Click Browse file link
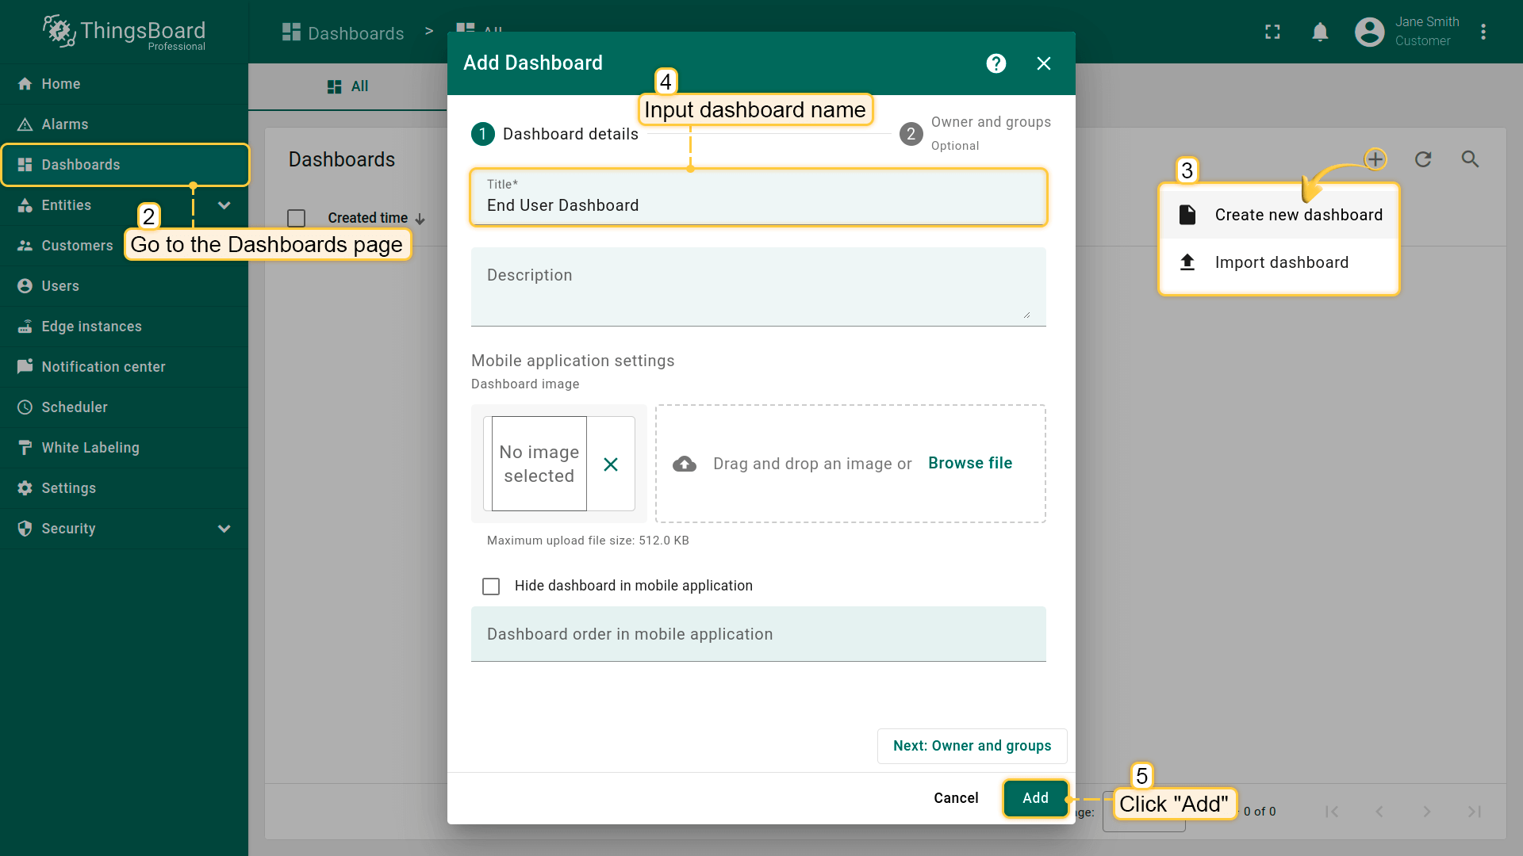Screen dimensions: 1523x856 point(970,463)
